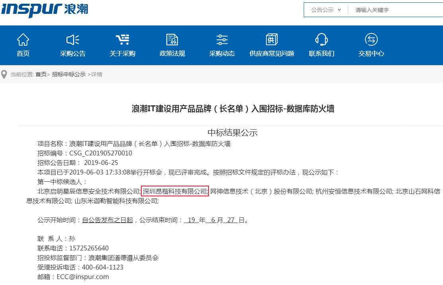This screenshot has width=443, height=285.
Task: Open the 交易中心 navigation label
Action: [371, 54]
